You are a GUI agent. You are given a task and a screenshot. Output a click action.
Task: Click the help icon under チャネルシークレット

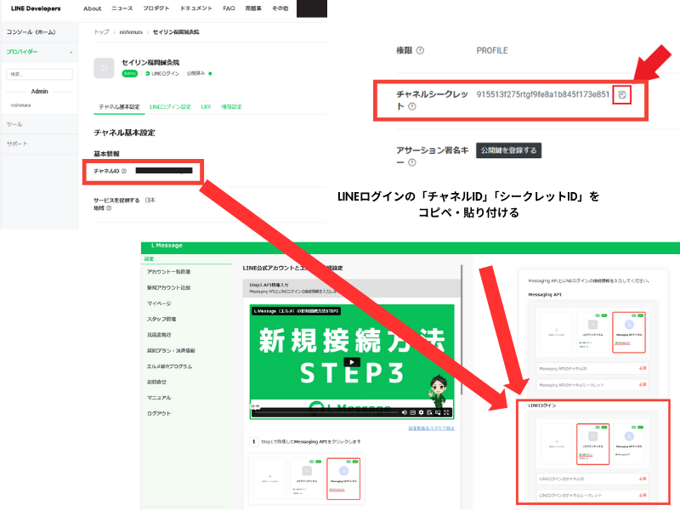(x=412, y=107)
